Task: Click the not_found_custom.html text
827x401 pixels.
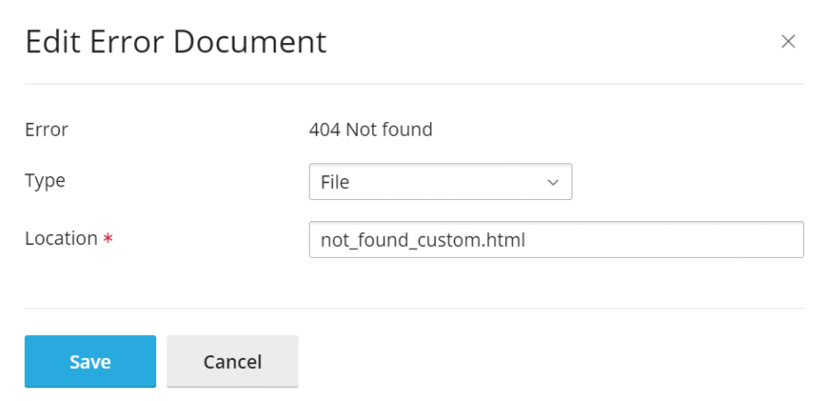Action: tap(423, 239)
